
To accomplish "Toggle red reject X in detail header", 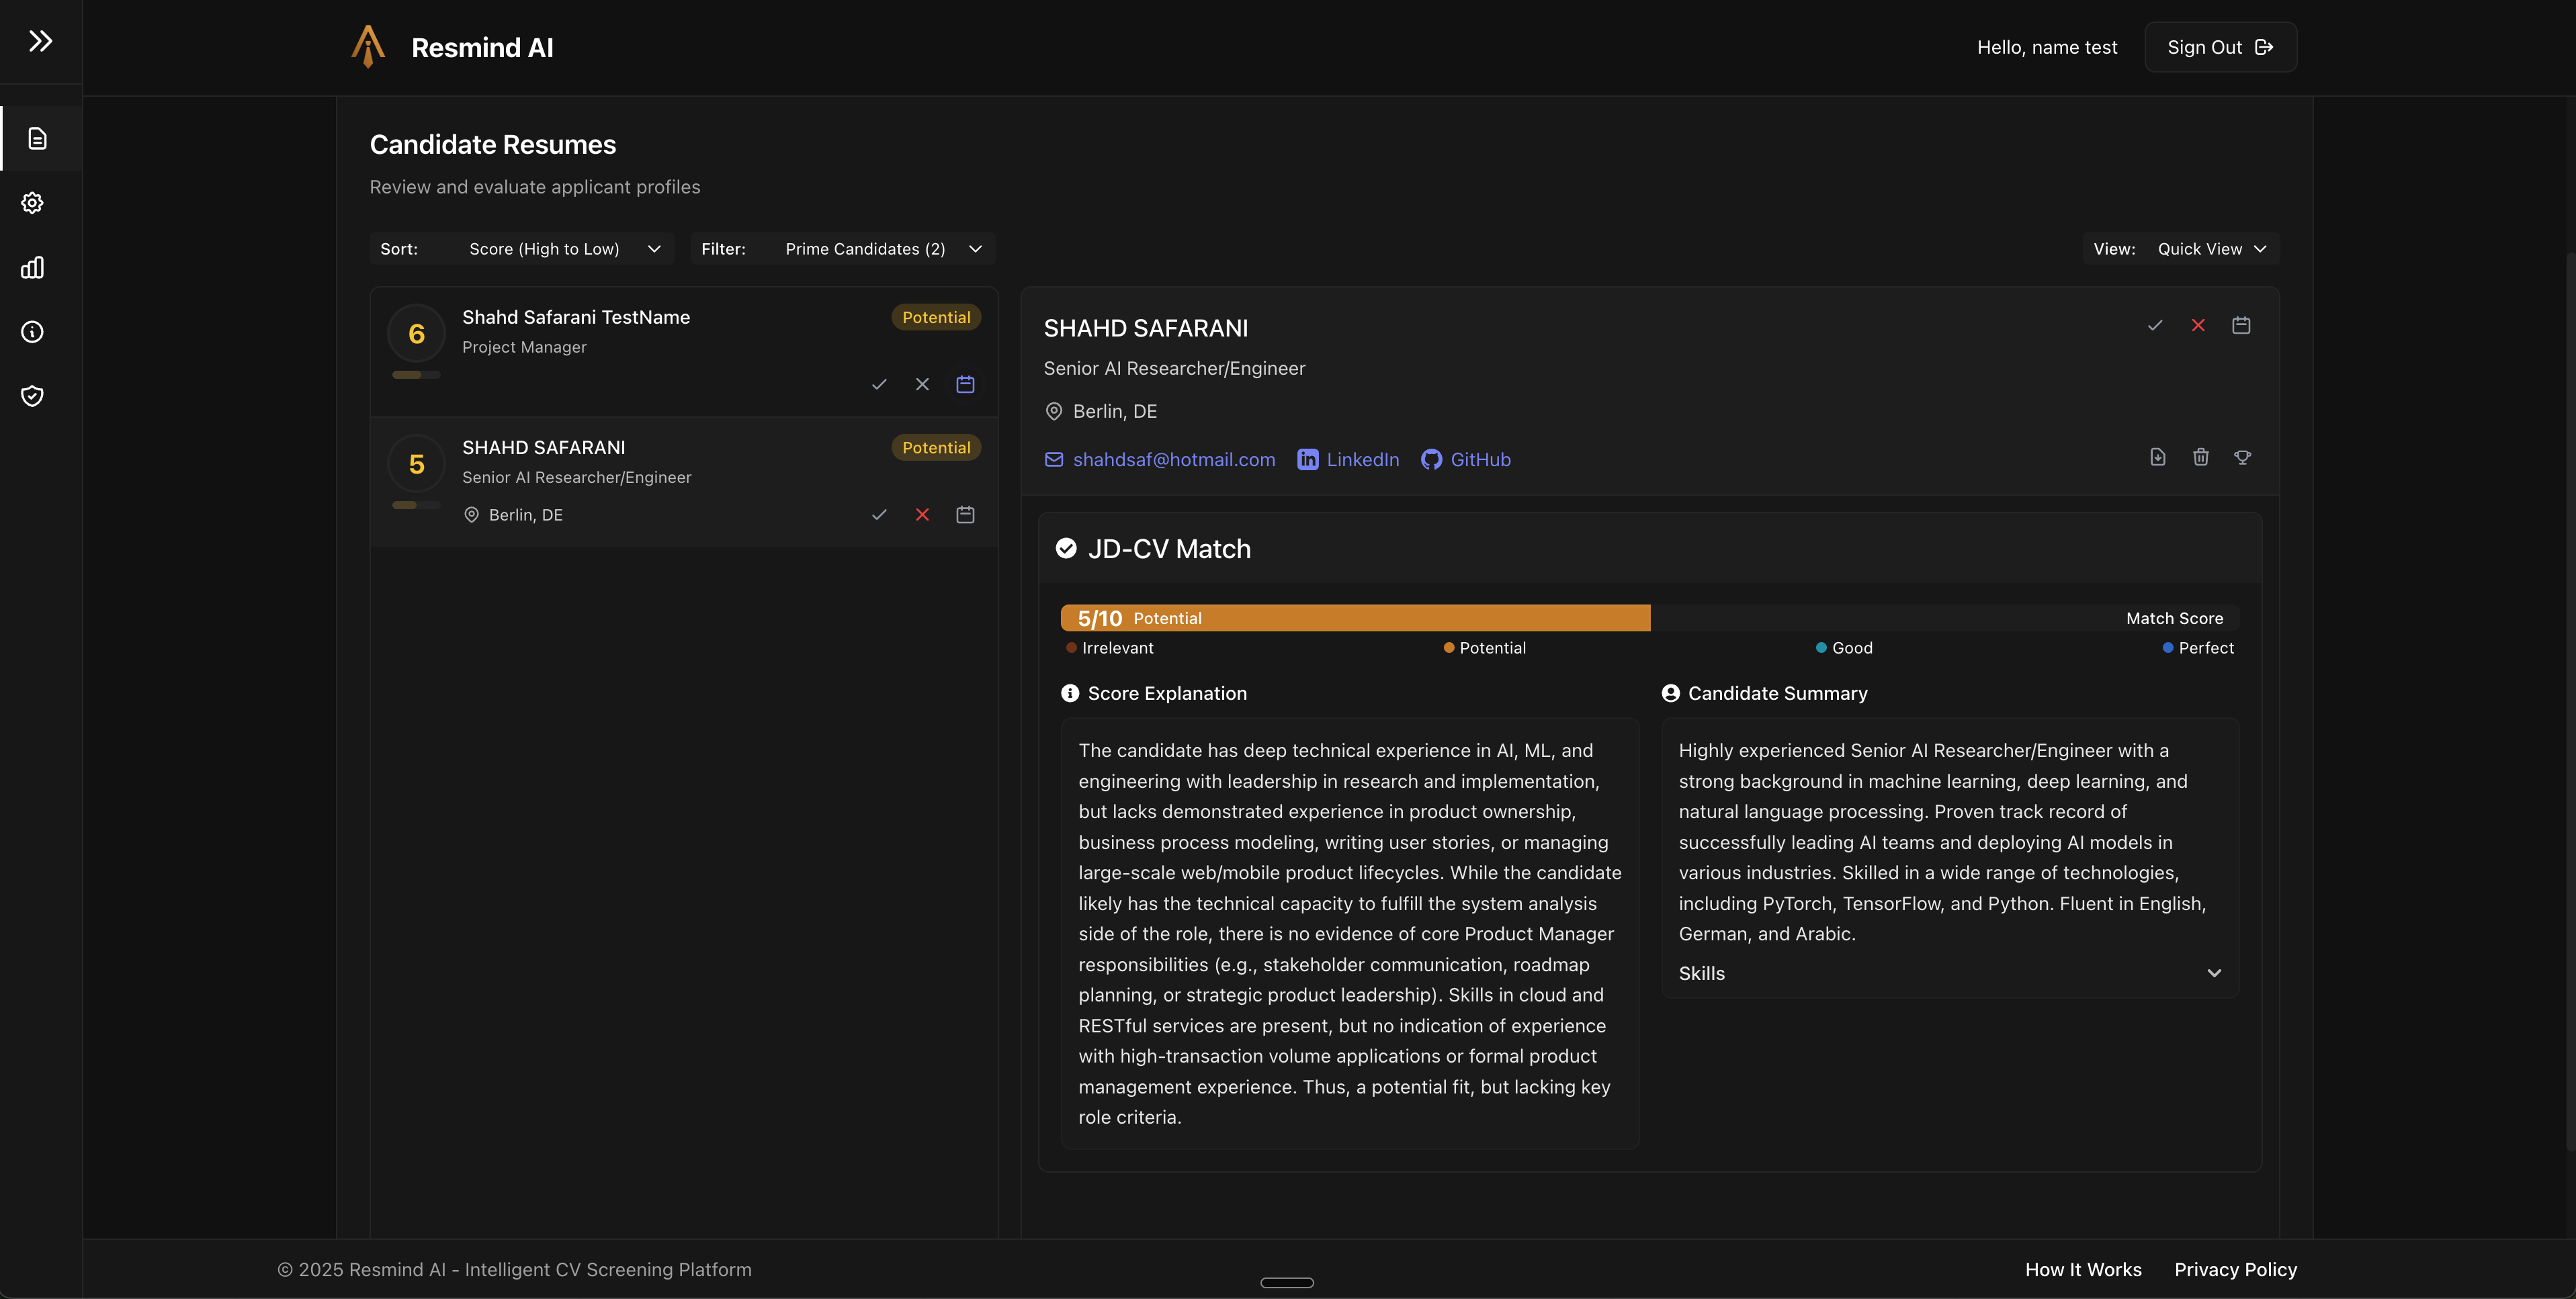I will point(2198,325).
